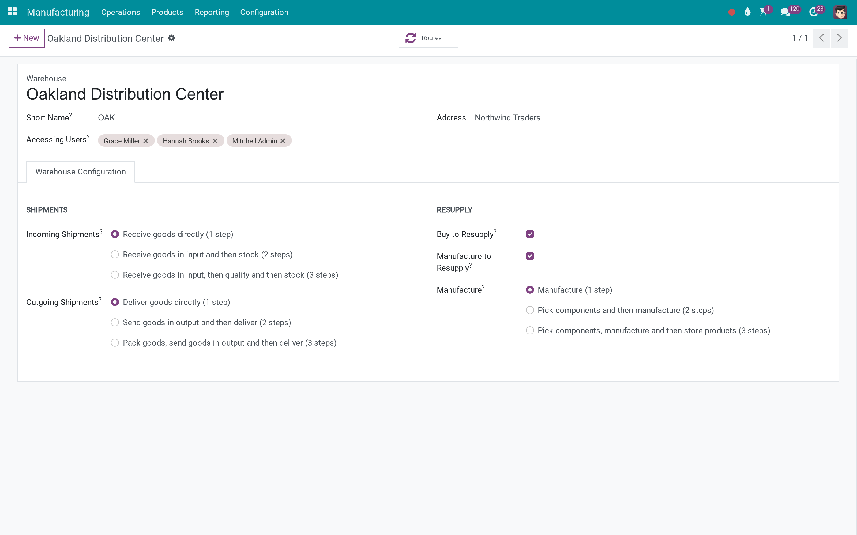Open the Routes smart button
Image resolution: width=857 pixels, height=535 pixels.
pyautogui.click(x=428, y=38)
